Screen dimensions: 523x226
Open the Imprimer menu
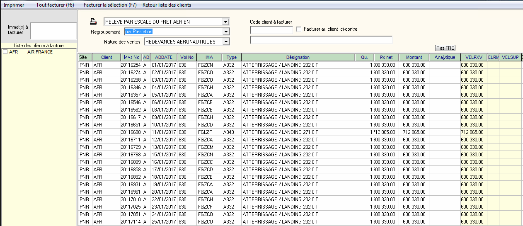point(14,5)
